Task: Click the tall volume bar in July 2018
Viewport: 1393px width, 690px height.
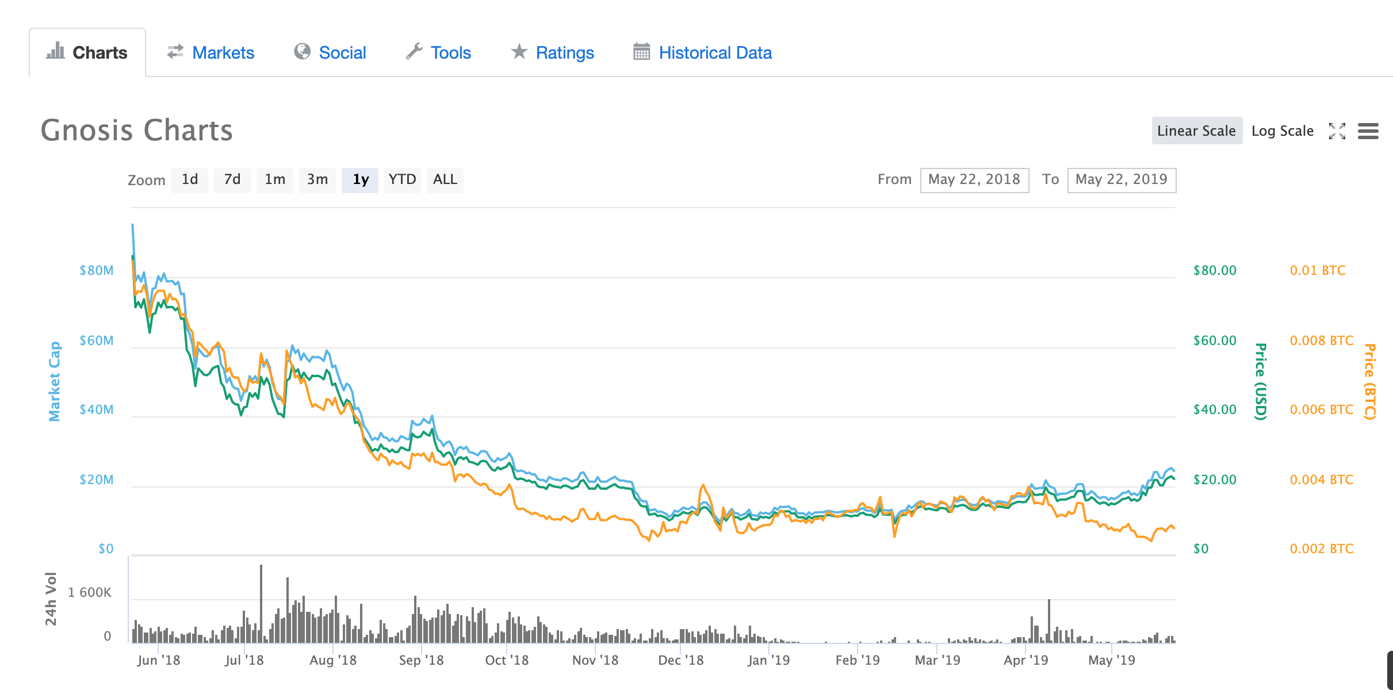Action: [261, 603]
